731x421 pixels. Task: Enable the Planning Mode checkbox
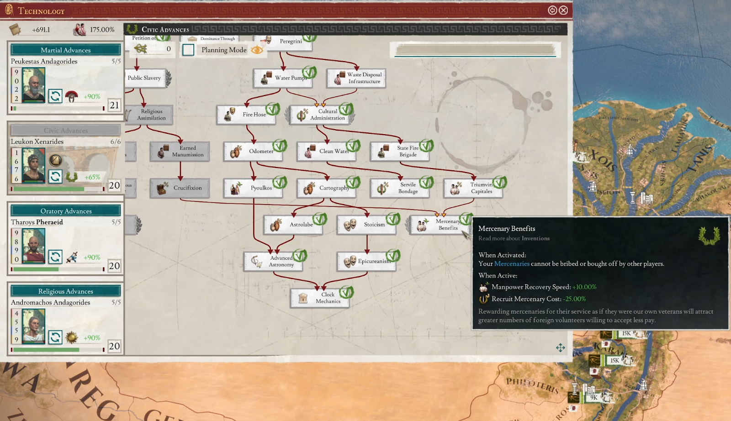point(188,50)
